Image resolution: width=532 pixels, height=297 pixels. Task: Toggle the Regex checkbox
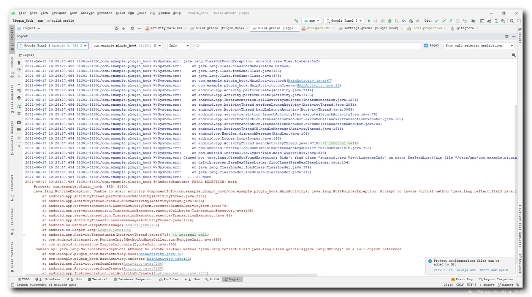coord(426,46)
